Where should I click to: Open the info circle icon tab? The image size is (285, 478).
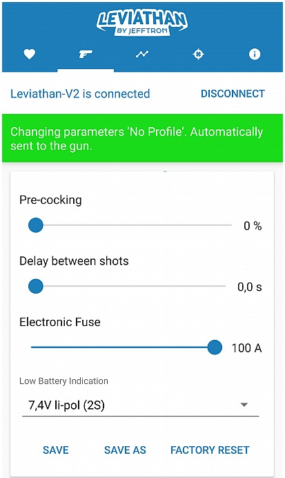pyautogui.click(x=255, y=55)
